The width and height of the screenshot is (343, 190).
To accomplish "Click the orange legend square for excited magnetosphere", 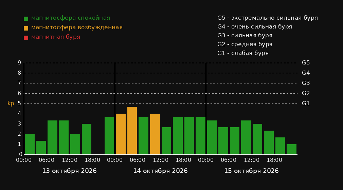I will (x=26, y=28).
